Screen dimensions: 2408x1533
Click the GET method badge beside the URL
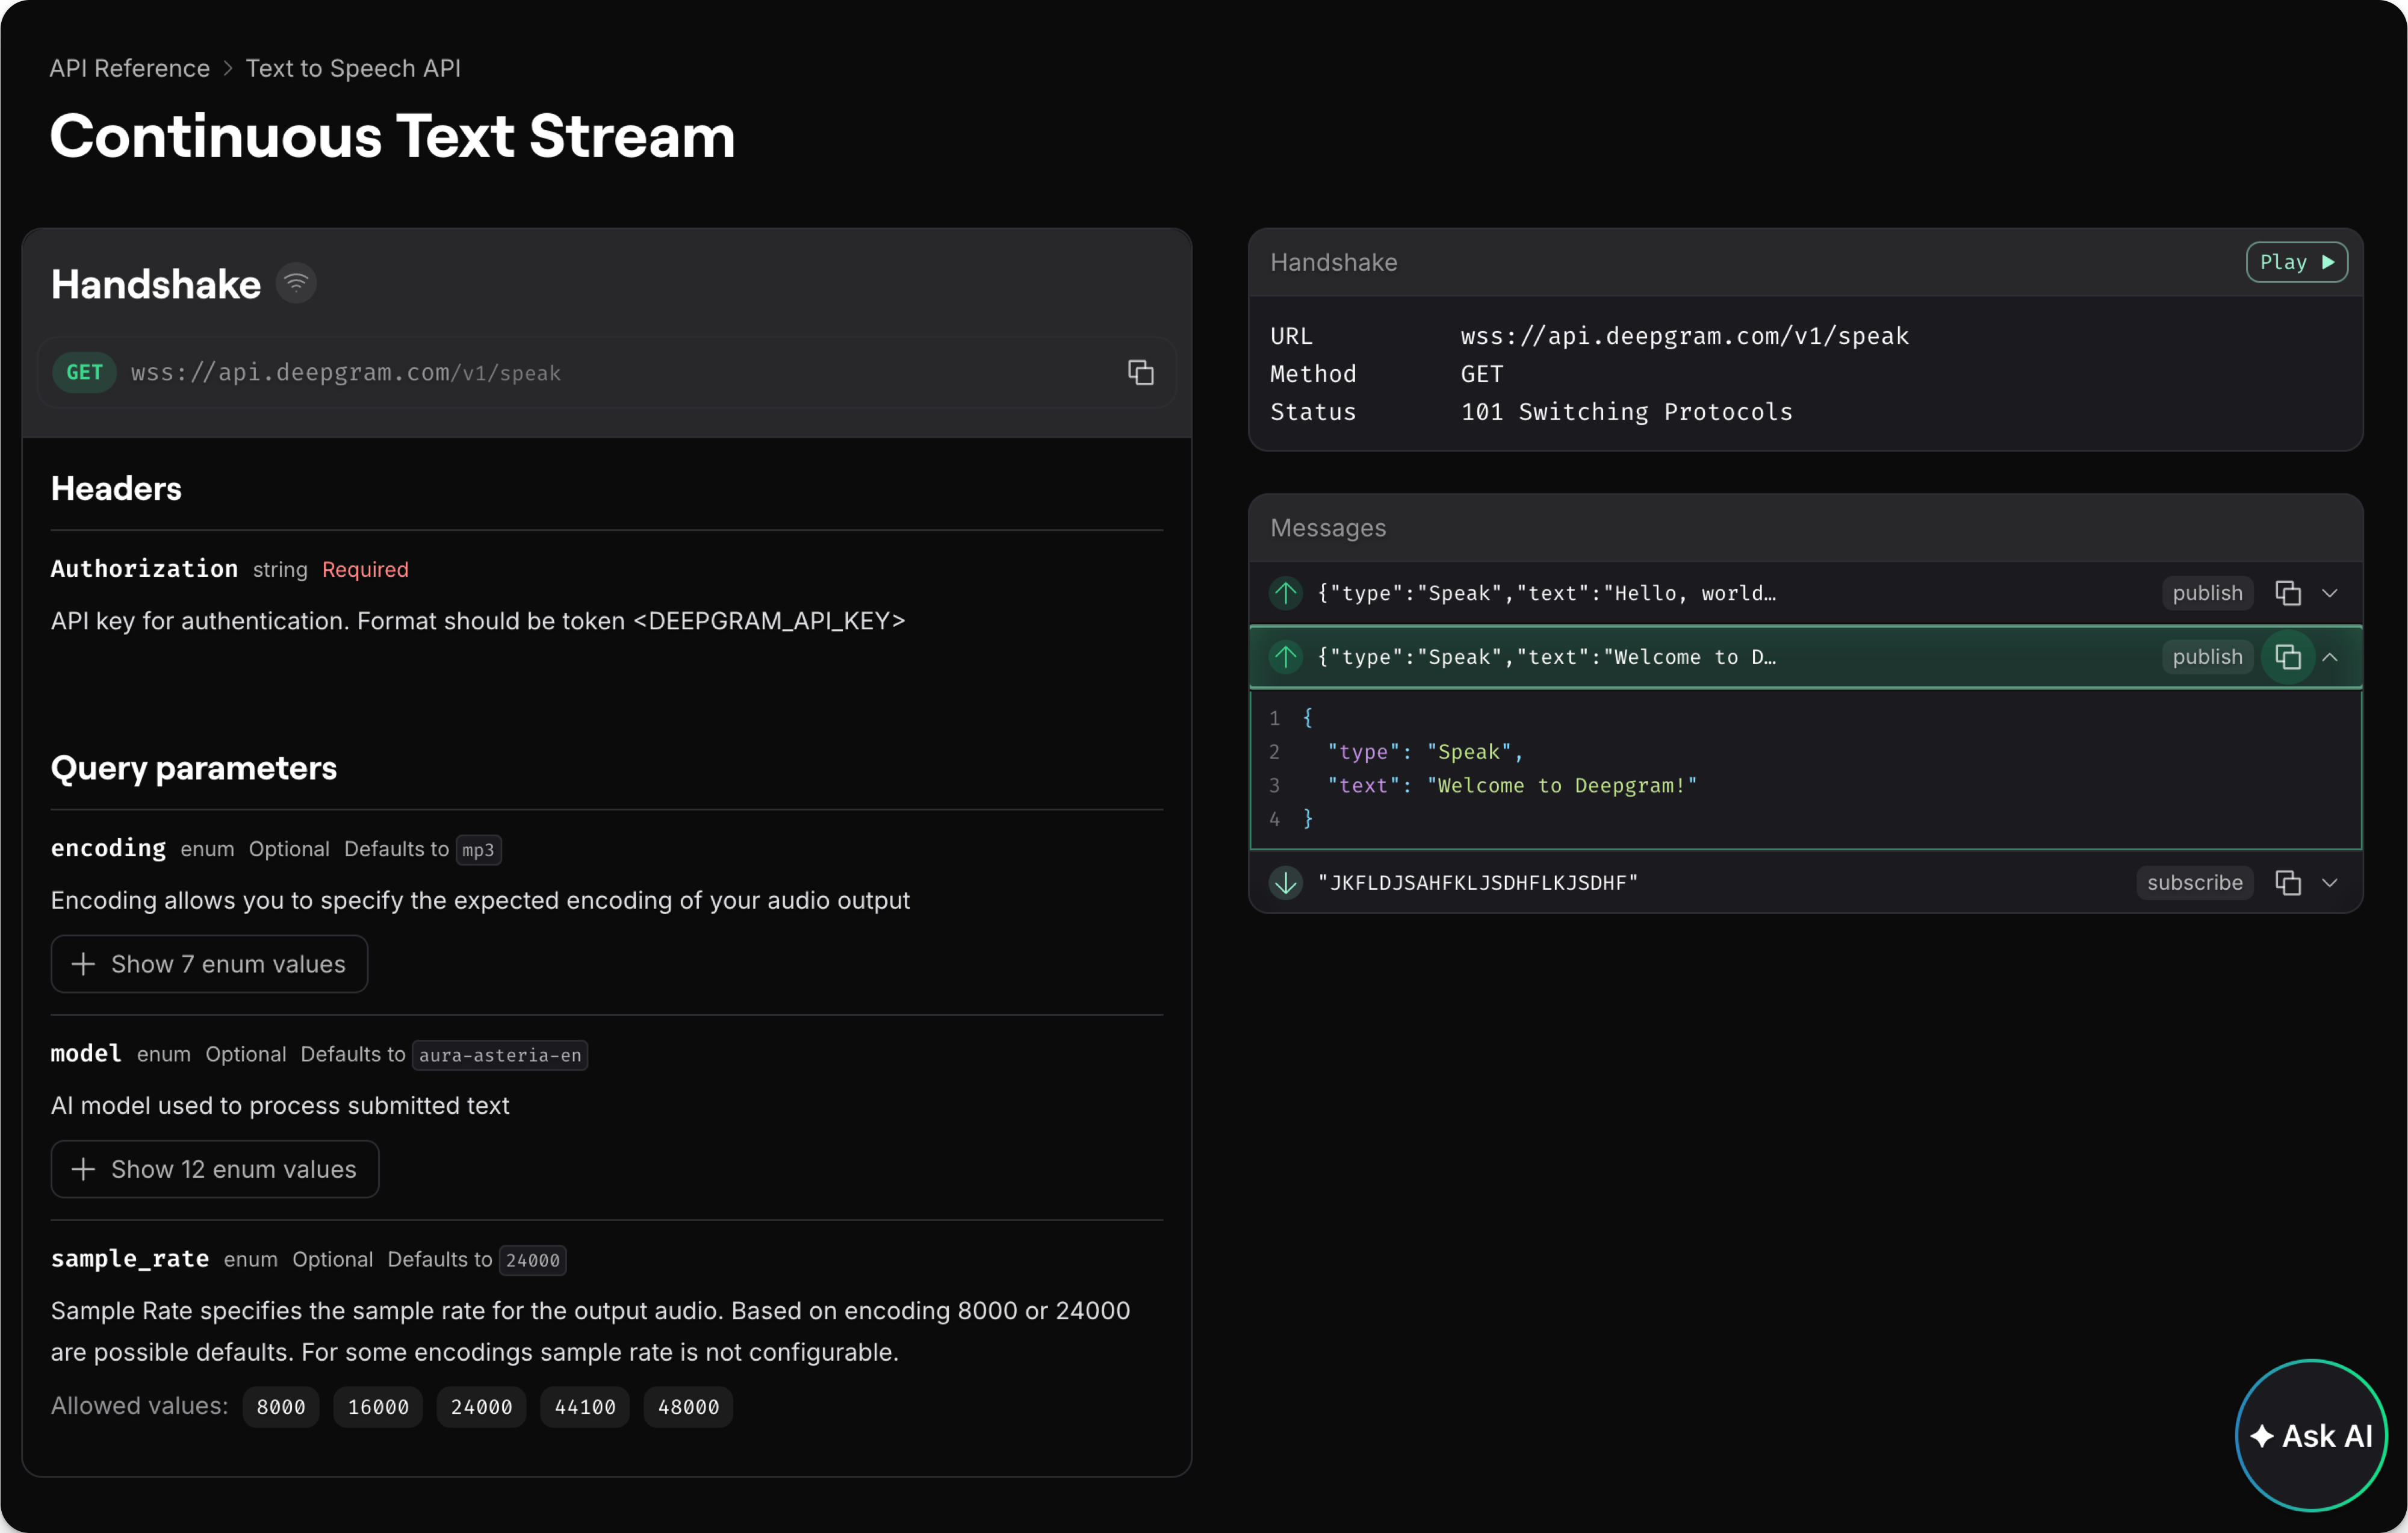pos(84,372)
